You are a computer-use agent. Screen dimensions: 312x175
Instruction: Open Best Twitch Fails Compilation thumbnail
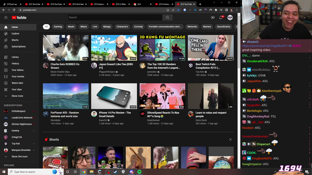(x=211, y=48)
